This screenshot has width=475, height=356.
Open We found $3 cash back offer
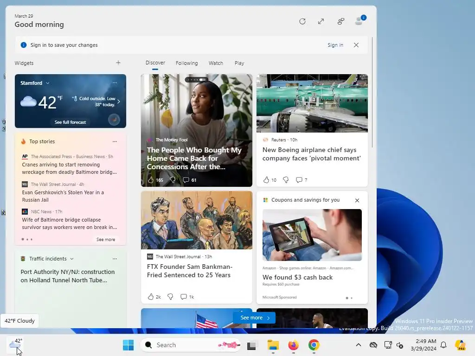(297, 277)
